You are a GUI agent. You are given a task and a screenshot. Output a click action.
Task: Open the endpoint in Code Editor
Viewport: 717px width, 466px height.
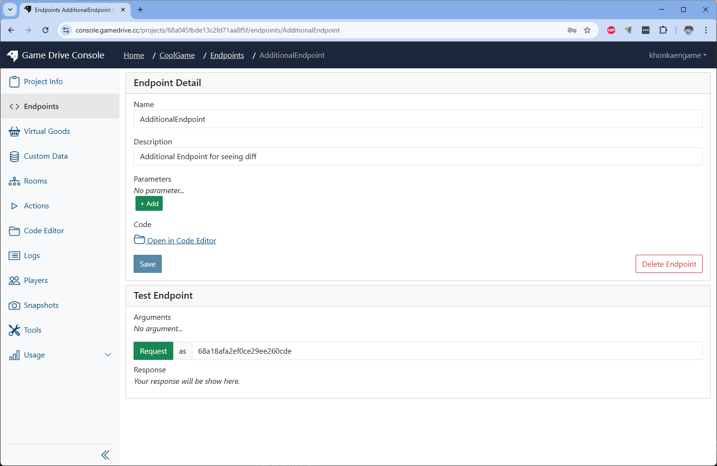pyautogui.click(x=175, y=240)
